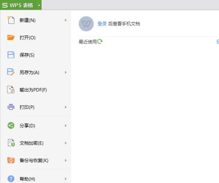Click the PDF export icon
Image resolution: width=219 pixels, height=183 pixels.
(x=11, y=90)
